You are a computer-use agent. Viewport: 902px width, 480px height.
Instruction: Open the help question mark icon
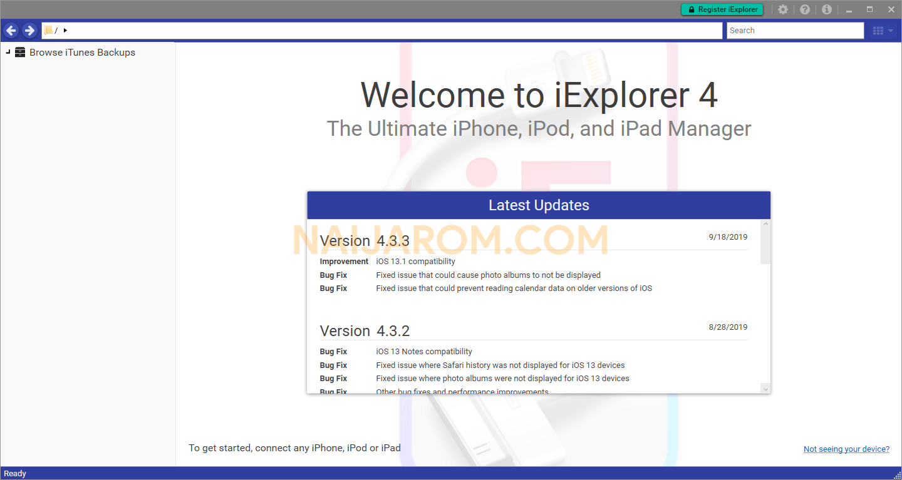click(805, 9)
